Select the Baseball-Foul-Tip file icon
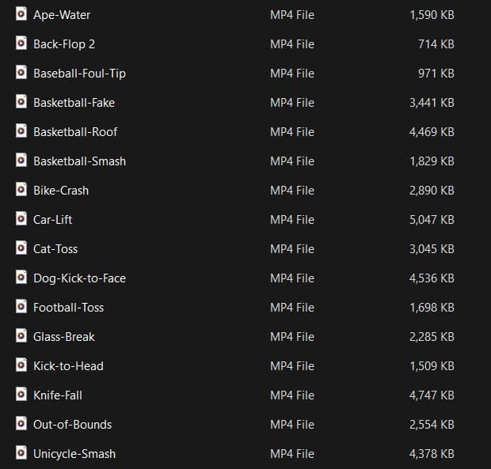The image size is (491, 469). [x=21, y=73]
